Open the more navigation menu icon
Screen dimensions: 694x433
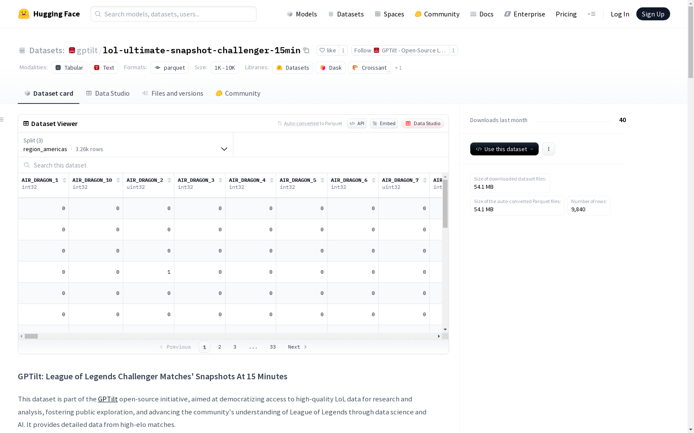point(591,14)
